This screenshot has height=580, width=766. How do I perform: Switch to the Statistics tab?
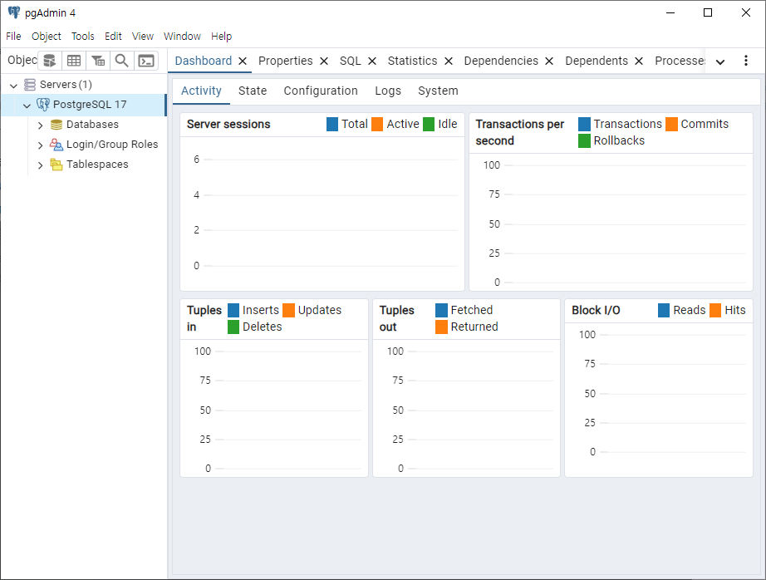pyautogui.click(x=412, y=61)
